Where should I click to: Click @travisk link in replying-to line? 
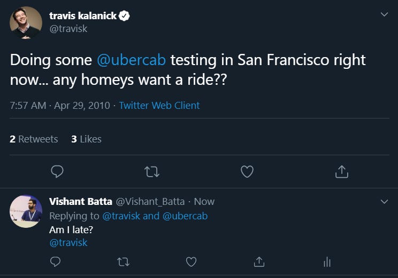(121, 216)
